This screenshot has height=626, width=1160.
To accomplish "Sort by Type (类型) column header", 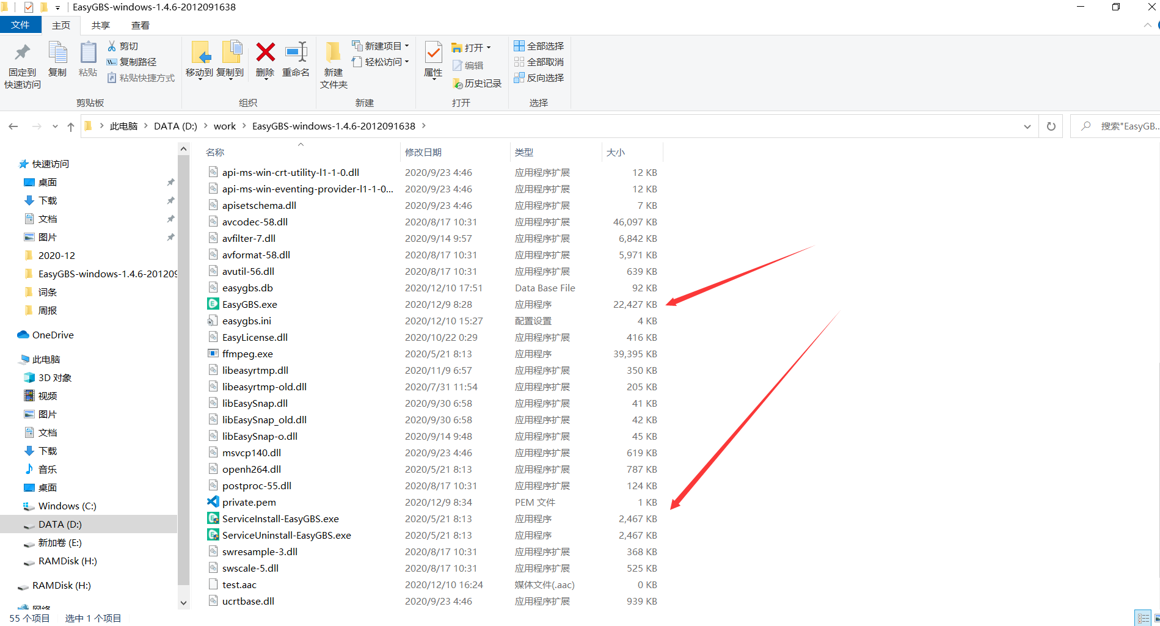I will 524,152.
